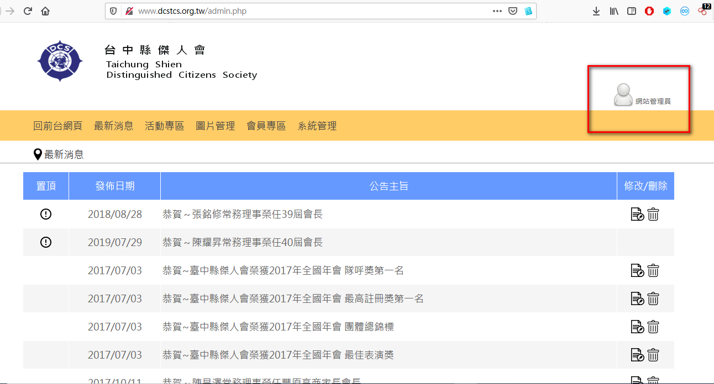Click the DCS society logo
This screenshot has width=714, height=384.
coord(60,60)
